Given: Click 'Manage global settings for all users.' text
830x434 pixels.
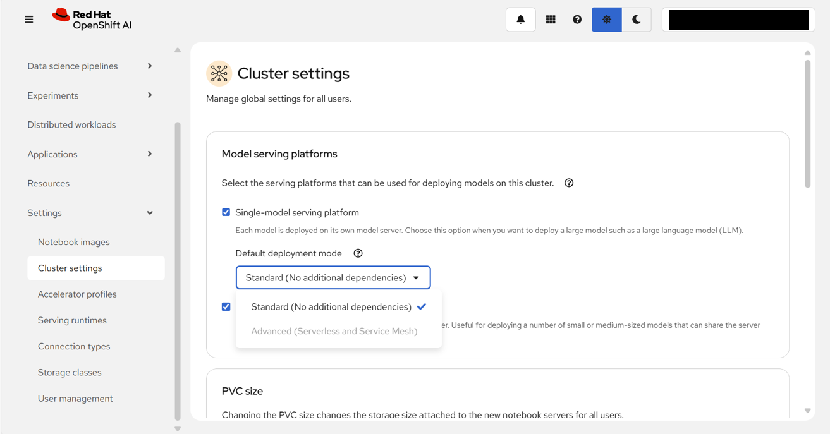Looking at the screenshot, I should tap(279, 99).
